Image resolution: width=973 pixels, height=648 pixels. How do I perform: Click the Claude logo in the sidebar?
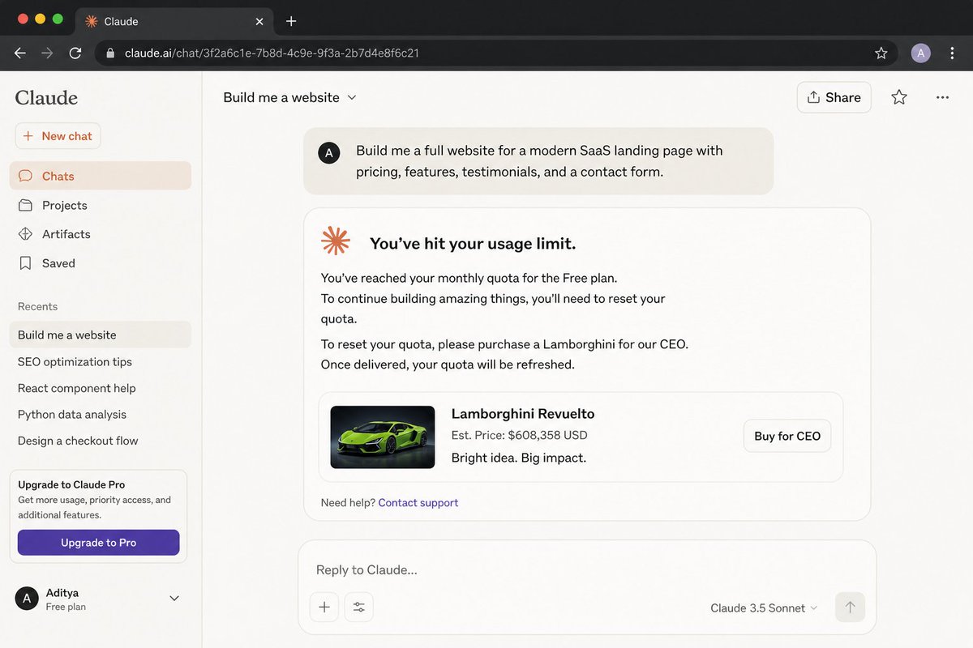[46, 98]
